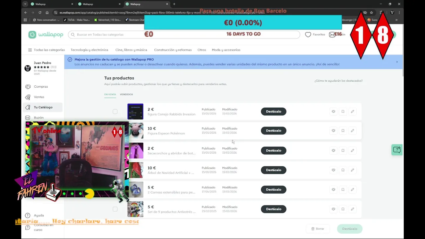Reserve the Conejo Rabbids item with bookmark icon
This screenshot has width=425, height=239.
343,112
